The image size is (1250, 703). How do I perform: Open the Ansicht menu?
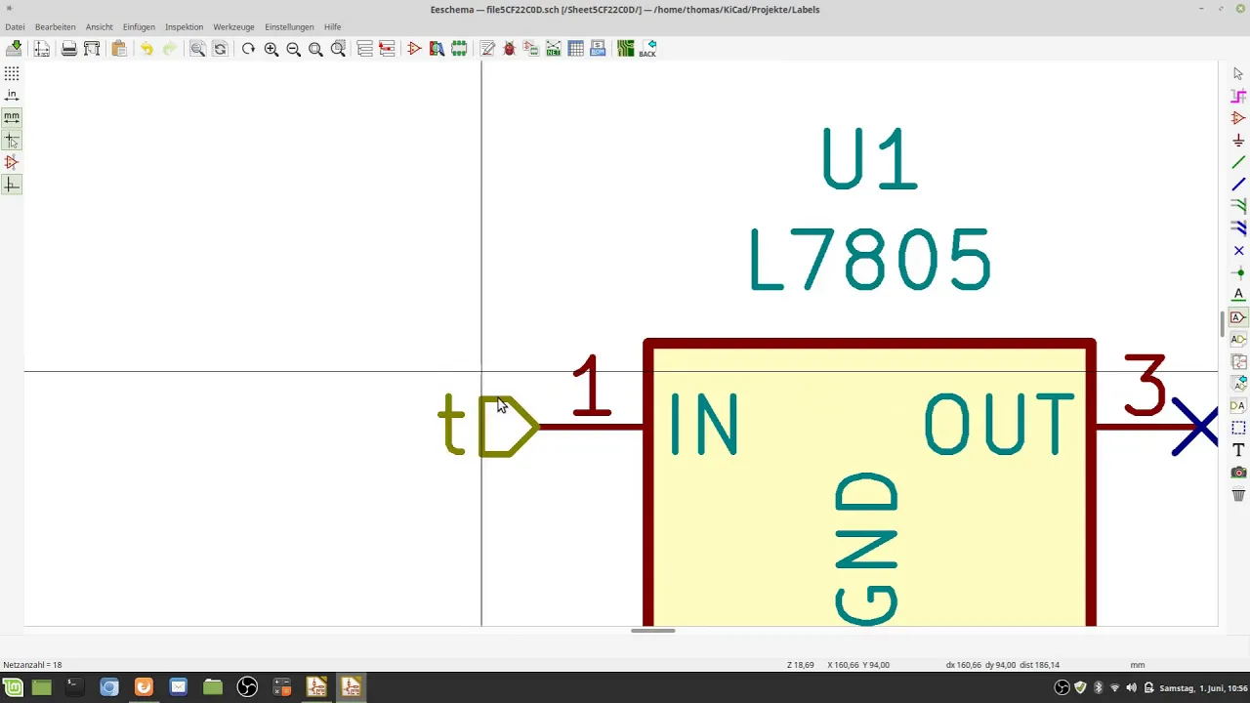(100, 27)
